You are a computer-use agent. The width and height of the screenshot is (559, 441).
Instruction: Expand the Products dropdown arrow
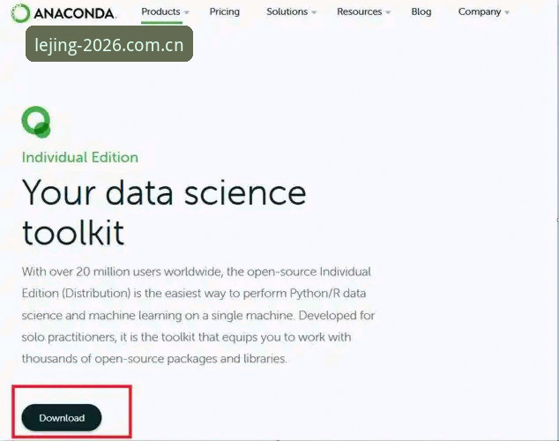pyautogui.click(x=186, y=12)
